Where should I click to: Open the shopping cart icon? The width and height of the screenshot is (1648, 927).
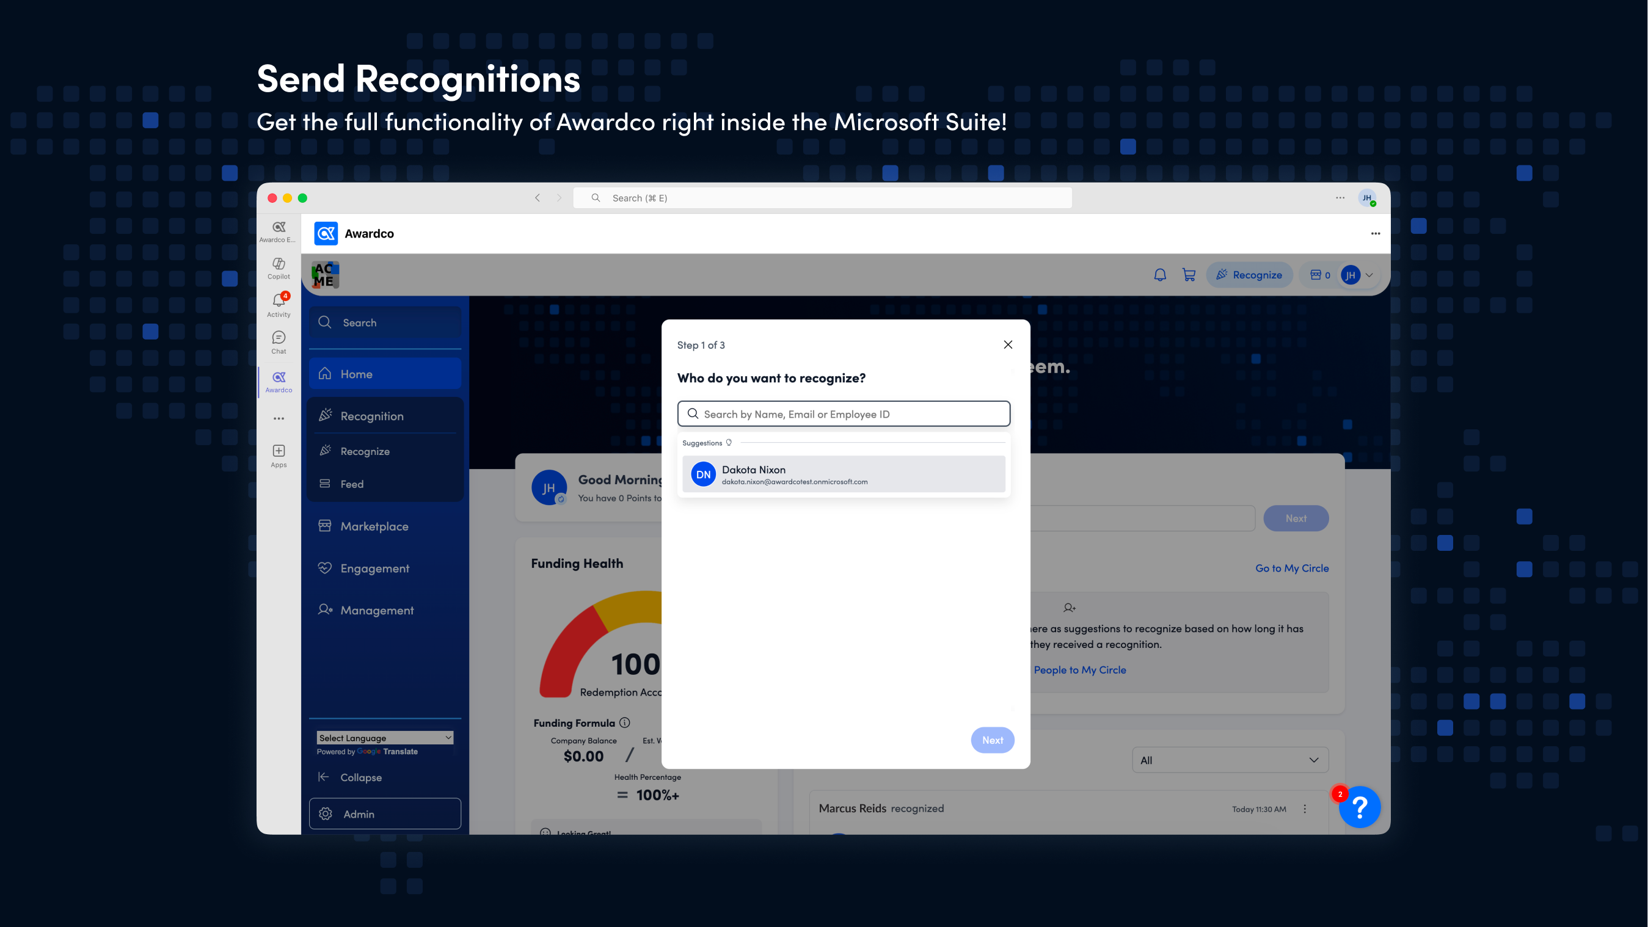tap(1189, 275)
